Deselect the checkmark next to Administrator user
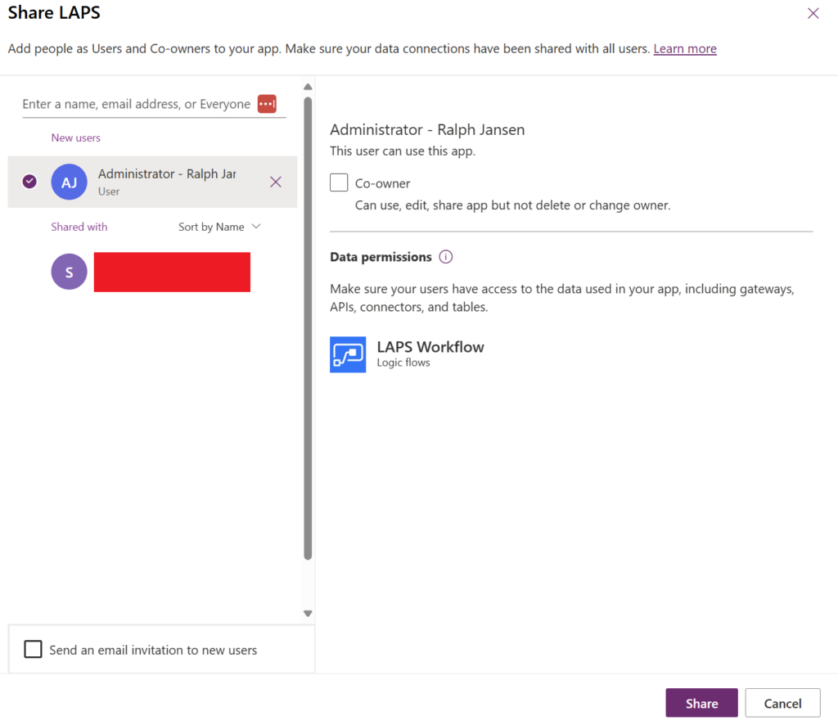This screenshot has height=725, width=838. click(29, 182)
